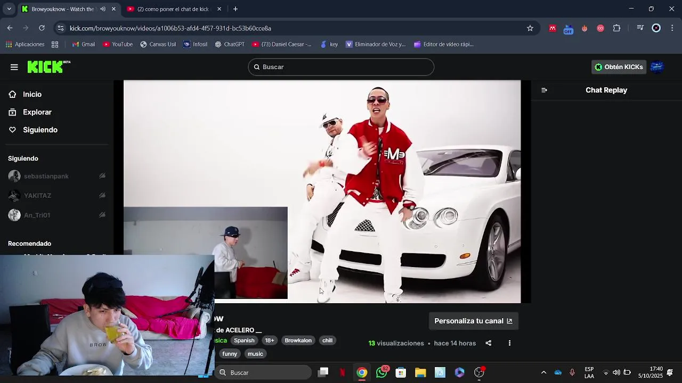682x383 pixels.
Task: Focus the Kick Buscar search box
Action: 341,67
